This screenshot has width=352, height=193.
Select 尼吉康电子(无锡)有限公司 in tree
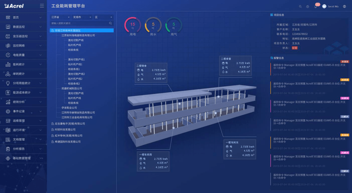point(70,124)
